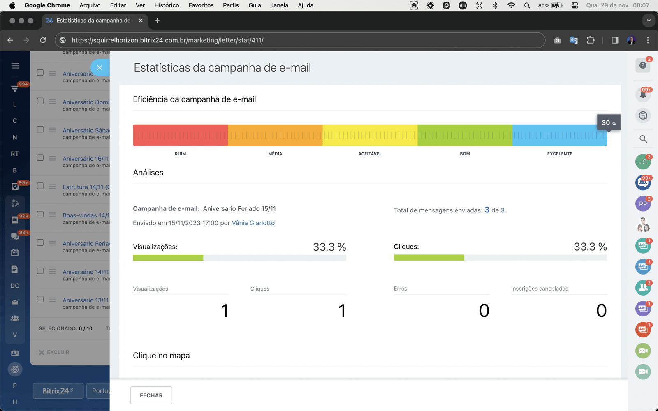Click the screenshot camera icon in menu bar
Screen dimensions: 658x411
coord(414,5)
